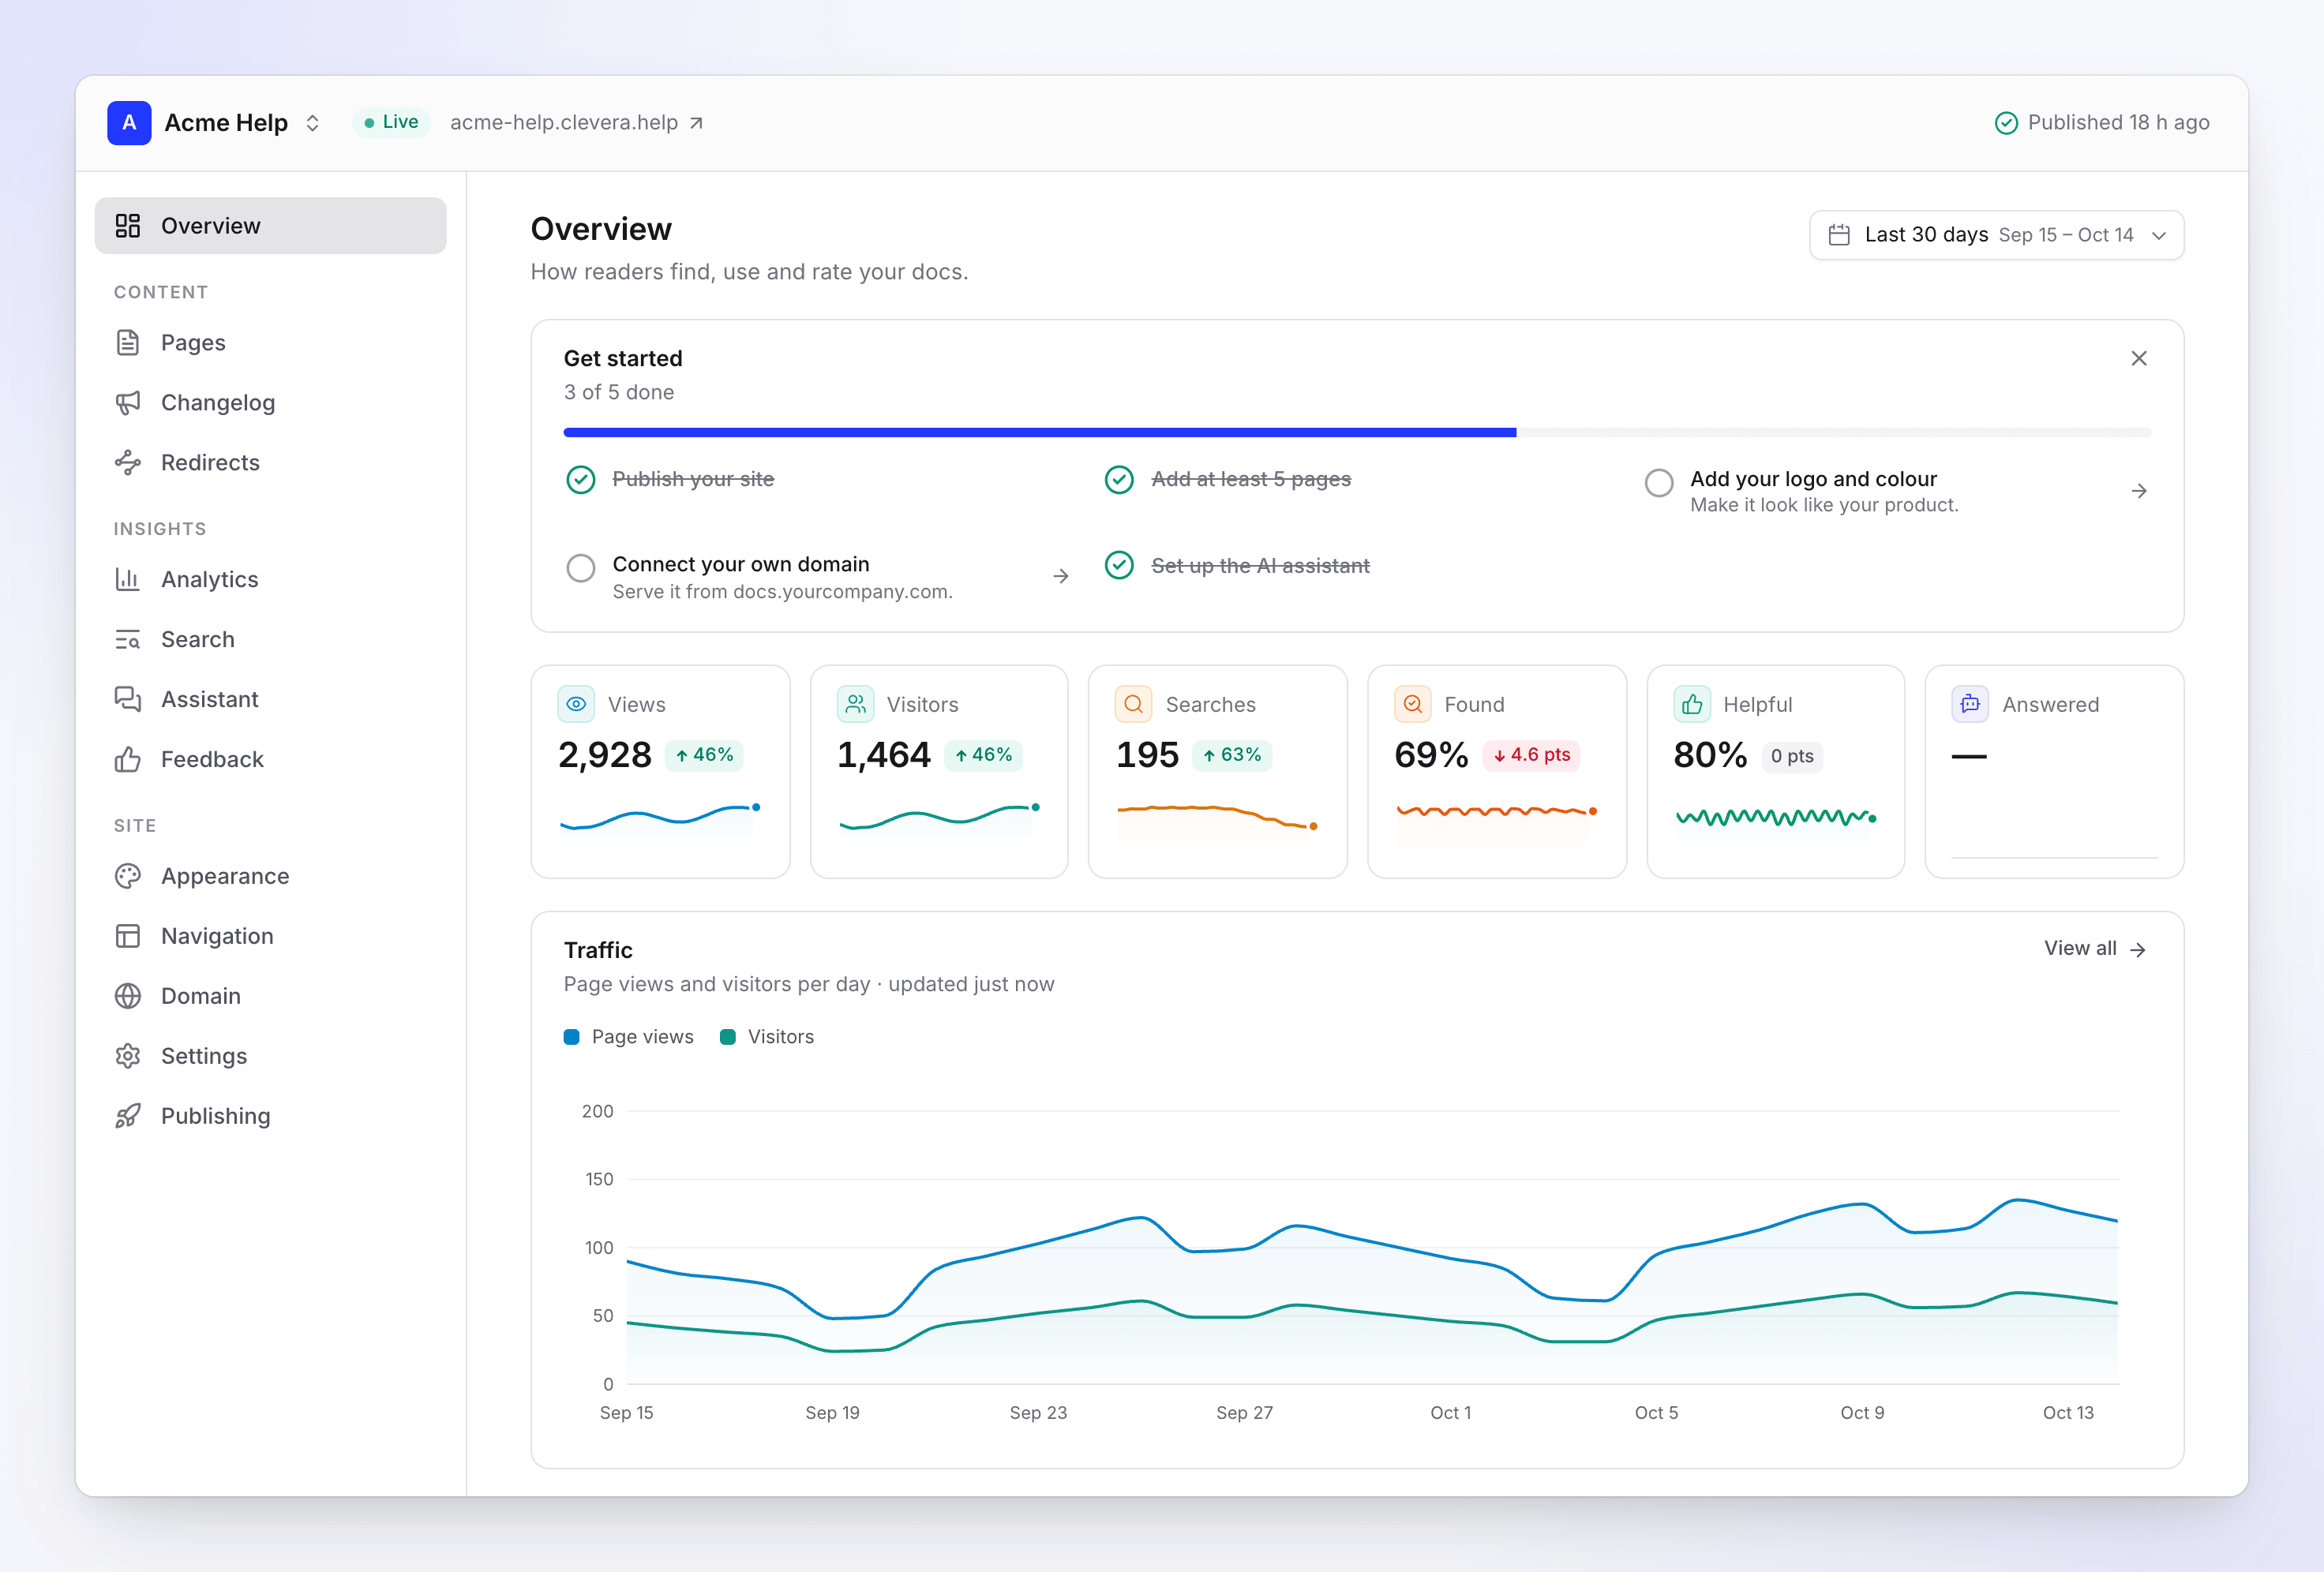Dismiss the Get started card
The width and height of the screenshot is (2324, 1572).
tap(2139, 358)
